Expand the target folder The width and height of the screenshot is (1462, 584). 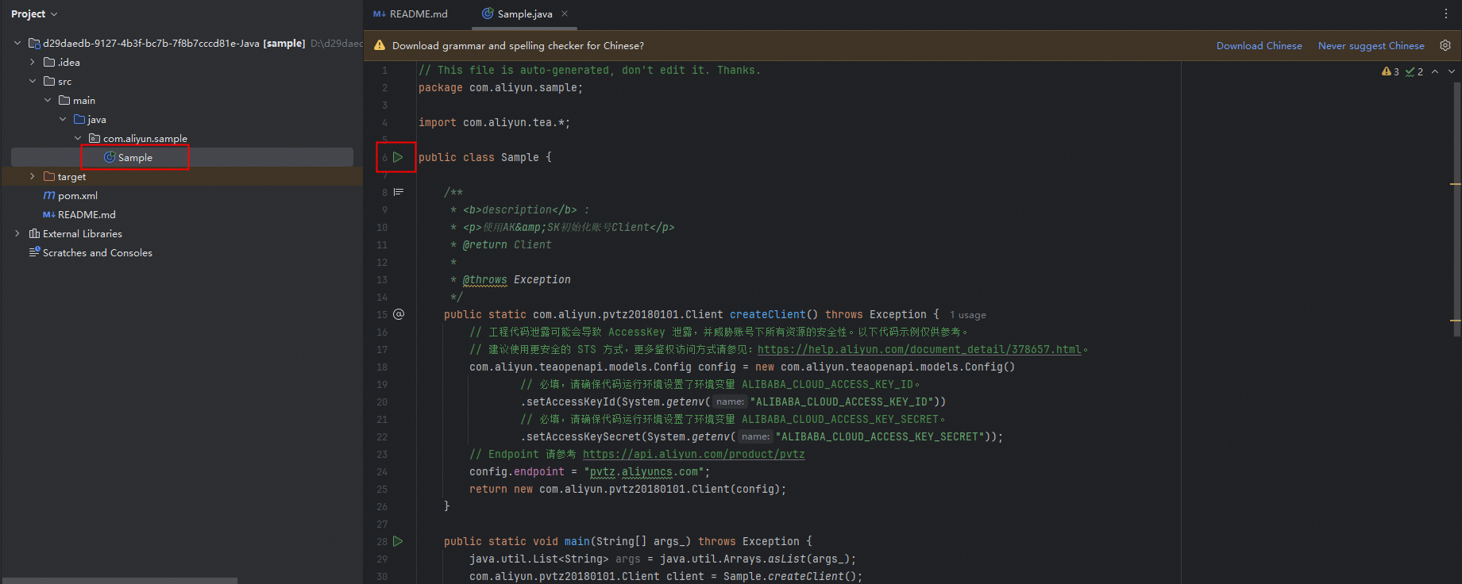(x=33, y=176)
